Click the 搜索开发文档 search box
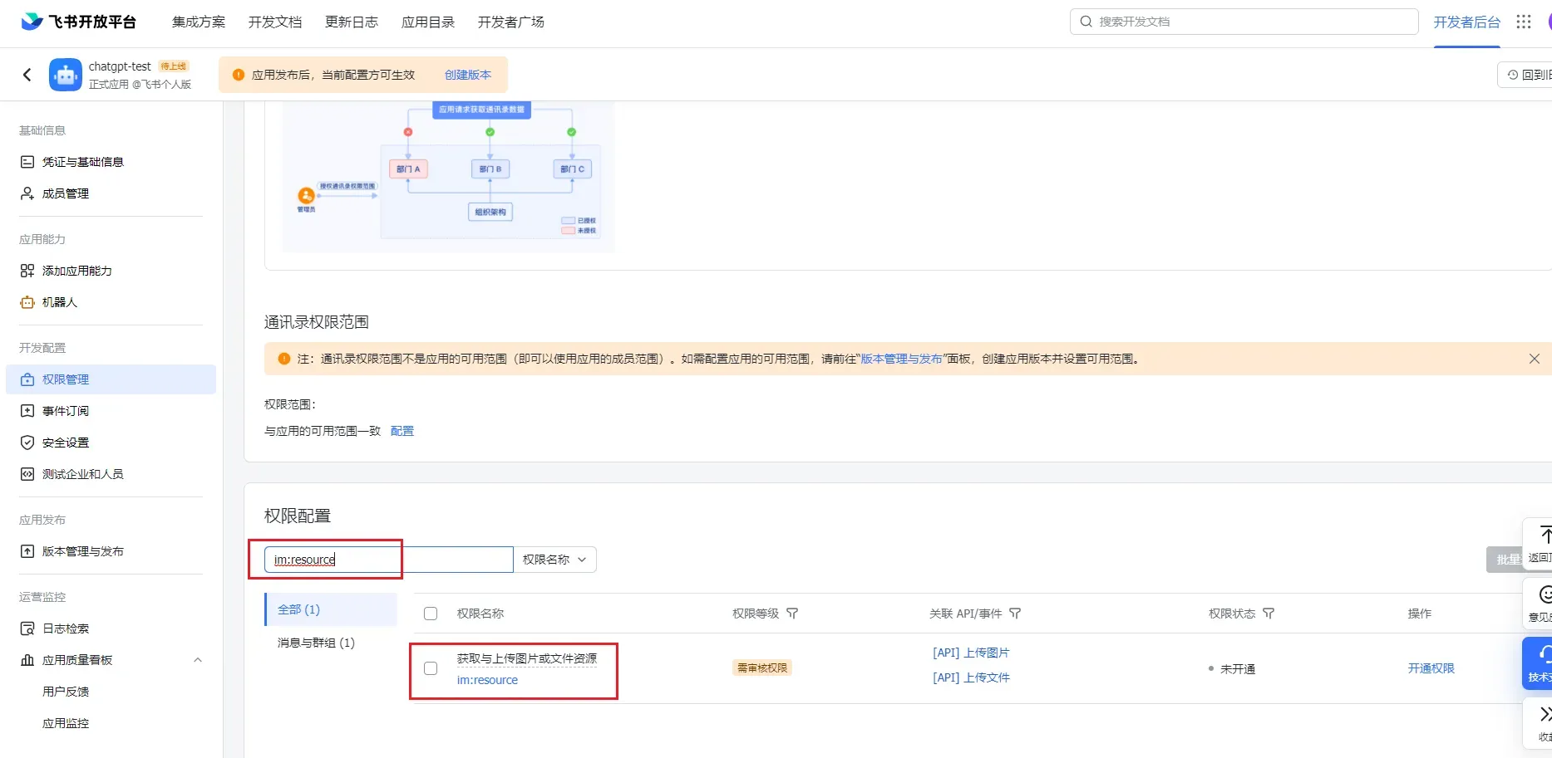Screen dimensions: 1552x758 (1244, 22)
